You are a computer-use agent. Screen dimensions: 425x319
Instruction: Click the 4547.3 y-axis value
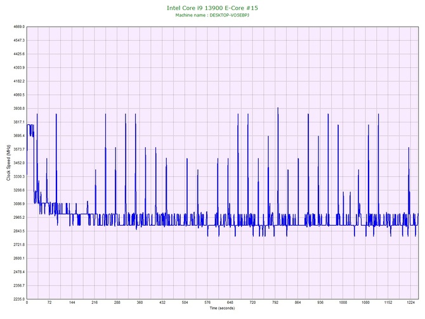[x=19, y=41]
